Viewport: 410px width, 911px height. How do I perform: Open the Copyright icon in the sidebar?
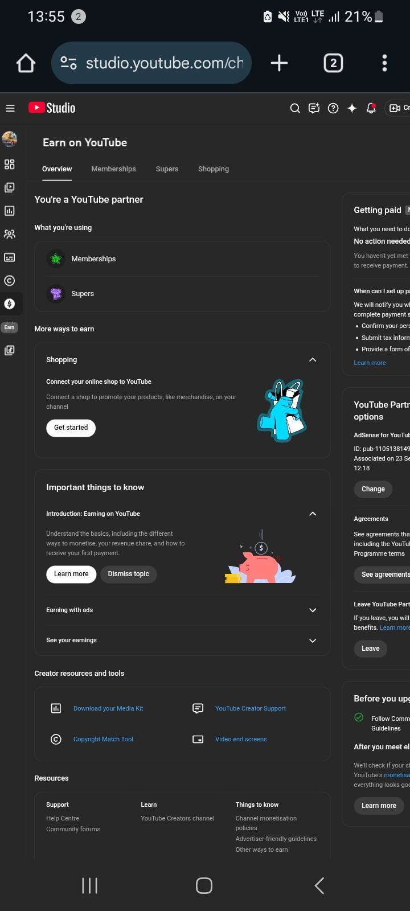pyautogui.click(x=10, y=281)
